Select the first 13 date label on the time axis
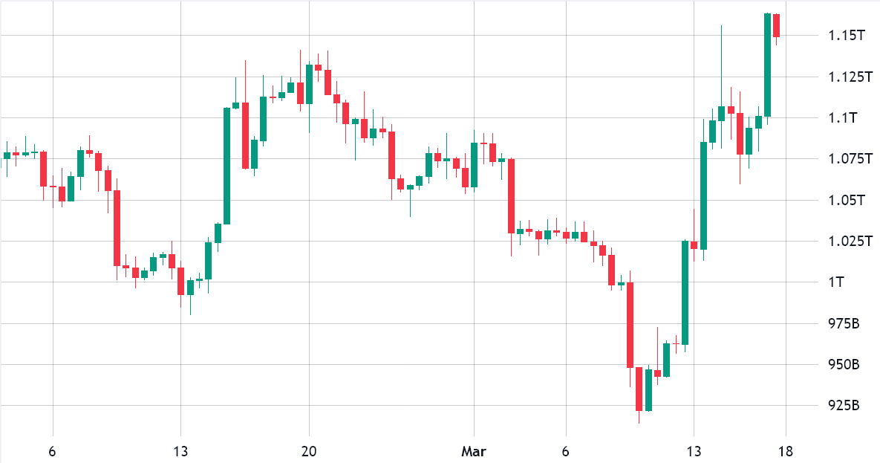The height and width of the screenshot is (463, 880). 180,451
